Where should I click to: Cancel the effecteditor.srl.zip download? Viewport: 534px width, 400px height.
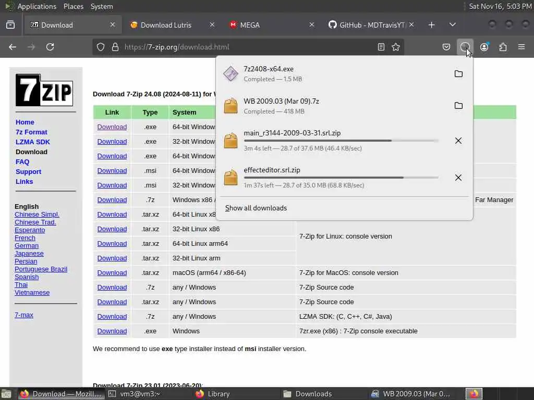[458, 178]
